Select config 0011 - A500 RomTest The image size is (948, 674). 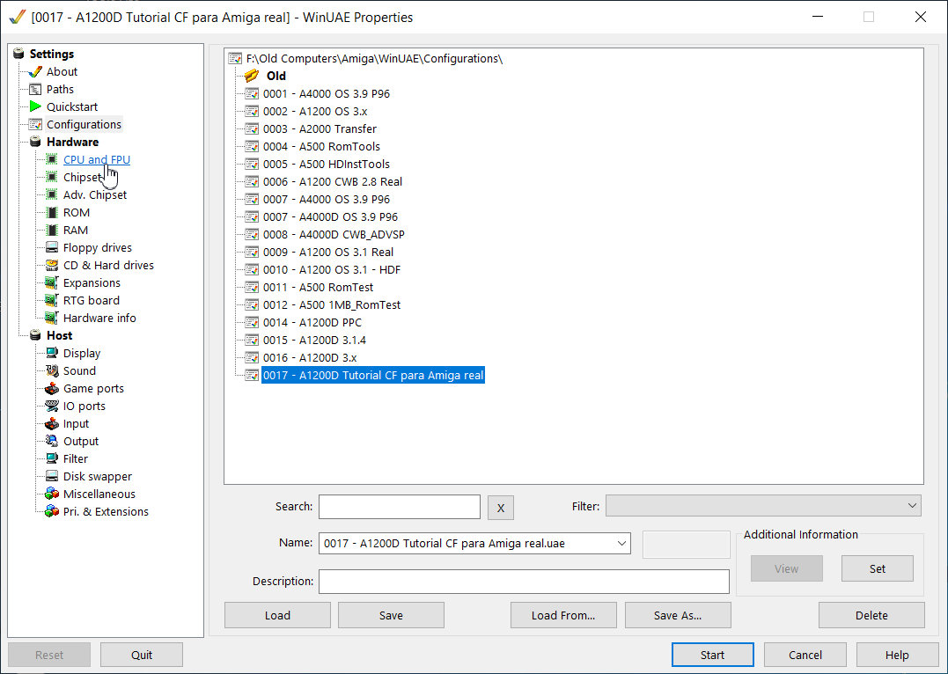coord(318,287)
